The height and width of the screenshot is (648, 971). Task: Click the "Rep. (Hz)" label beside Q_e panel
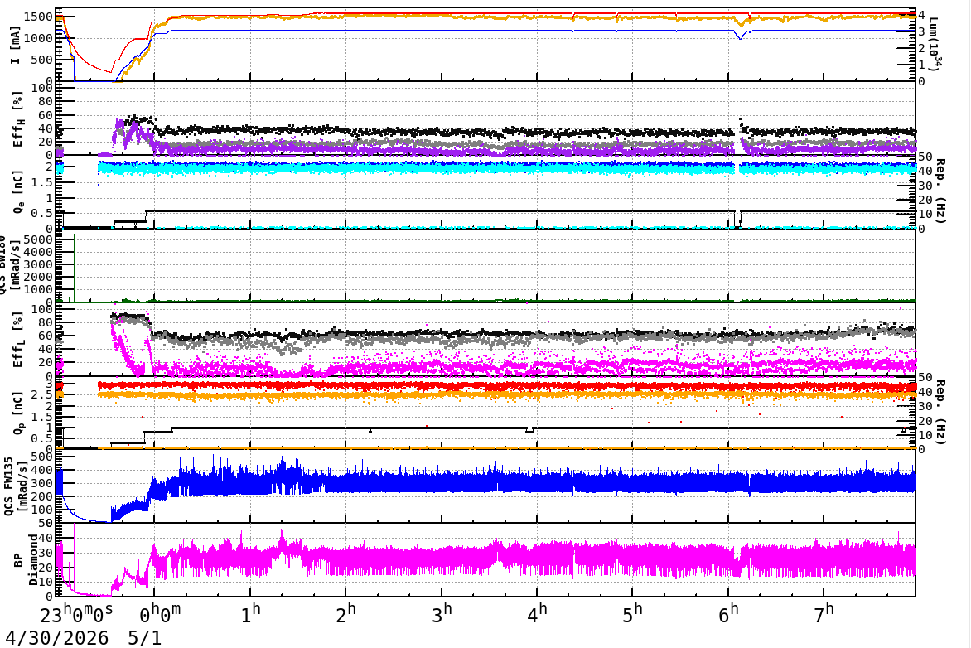[940, 191]
